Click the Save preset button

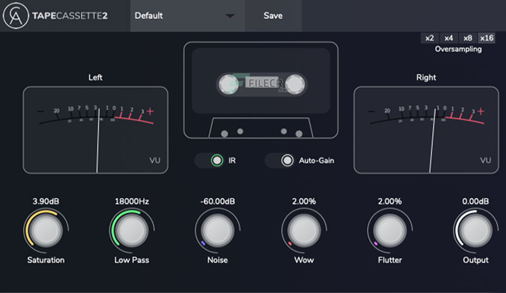273,16
